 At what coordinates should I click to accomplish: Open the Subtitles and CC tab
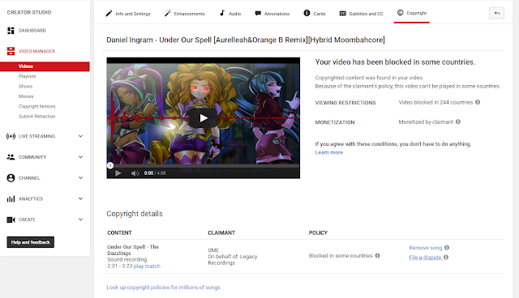coord(362,14)
